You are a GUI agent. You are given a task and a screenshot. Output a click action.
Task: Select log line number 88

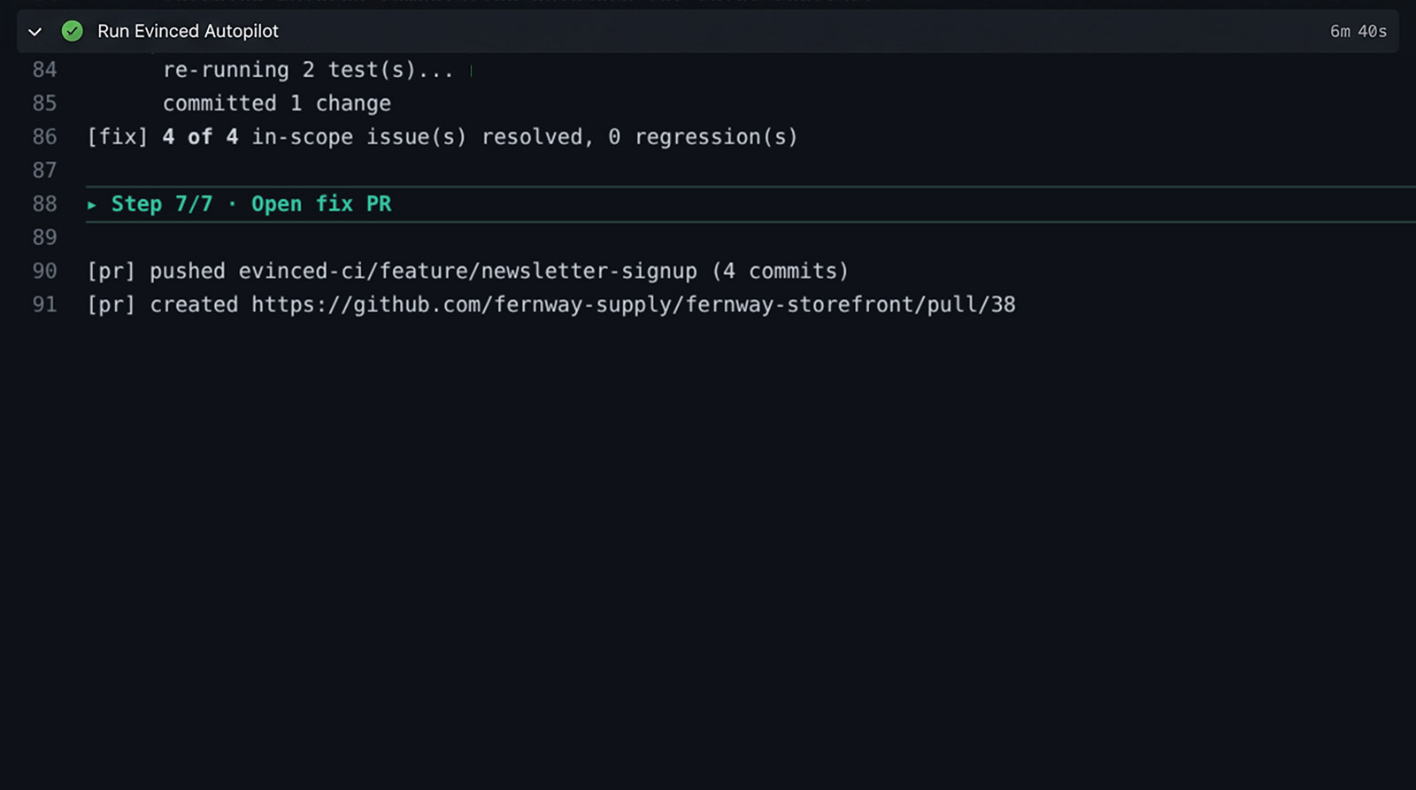pyautogui.click(x=44, y=204)
